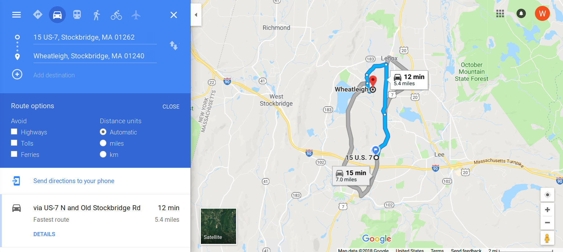Screen dimensions: 563x252
Task: Expand DETAILS for the US-7 N route
Action: 44,234
